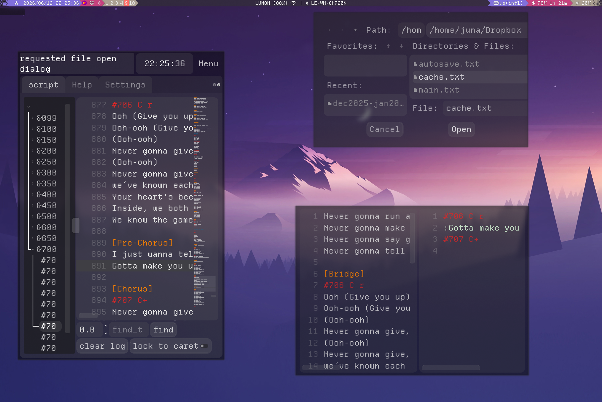Viewport: 602px width, 402px height.
Task: Open the Settings tab
Action: point(125,85)
